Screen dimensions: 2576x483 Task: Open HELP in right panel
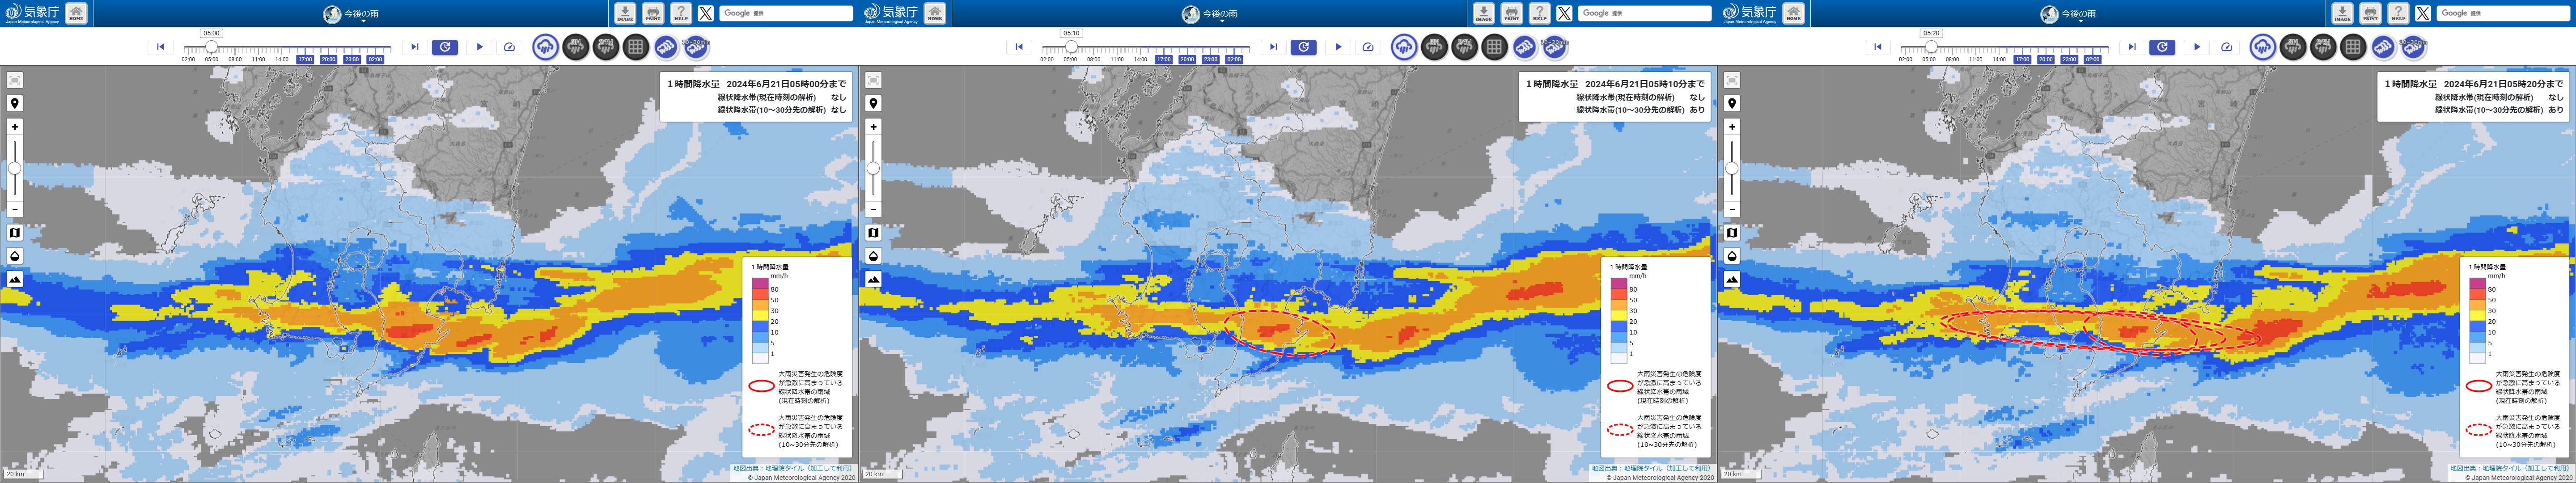coord(2398,13)
